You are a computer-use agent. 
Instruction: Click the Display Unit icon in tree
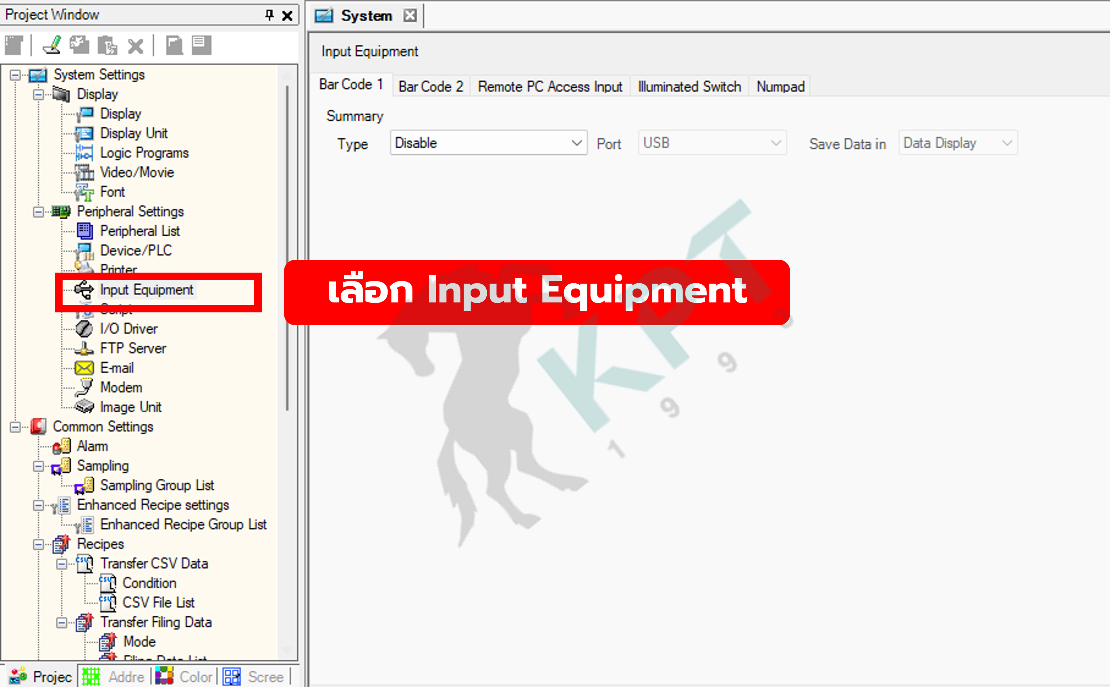[84, 134]
